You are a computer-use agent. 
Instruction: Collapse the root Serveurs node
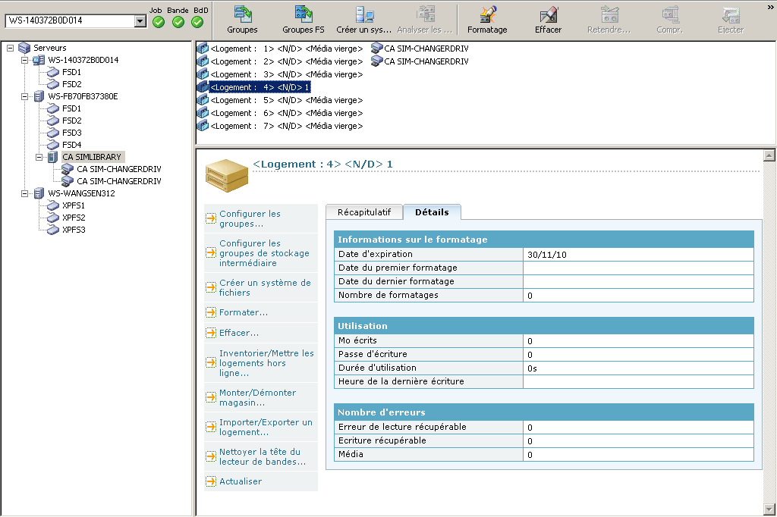10,48
